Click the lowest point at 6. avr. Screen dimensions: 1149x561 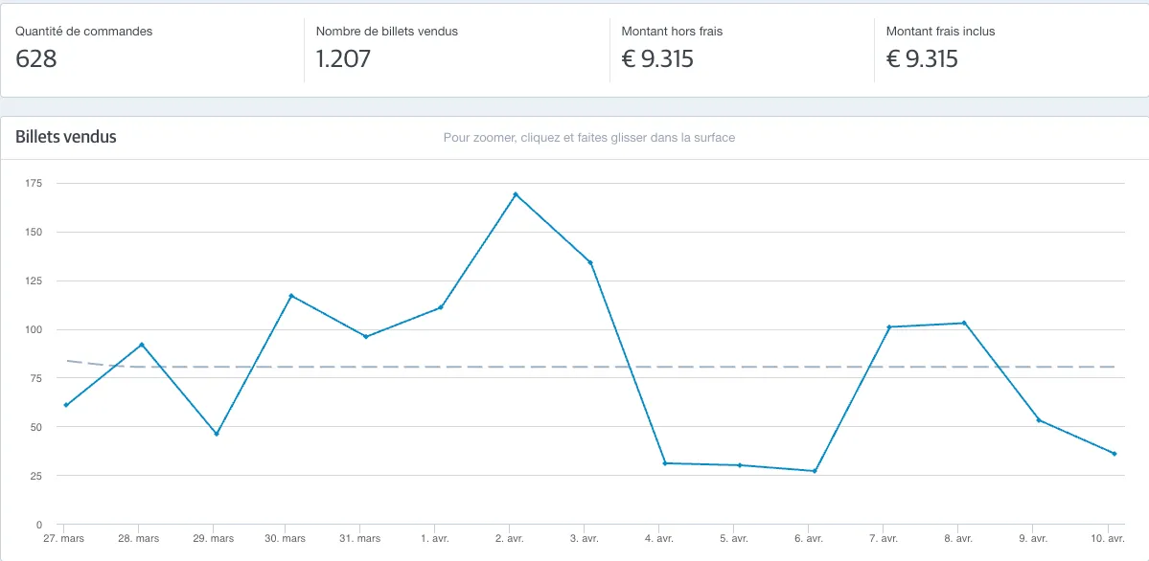(x=815, y=471)
